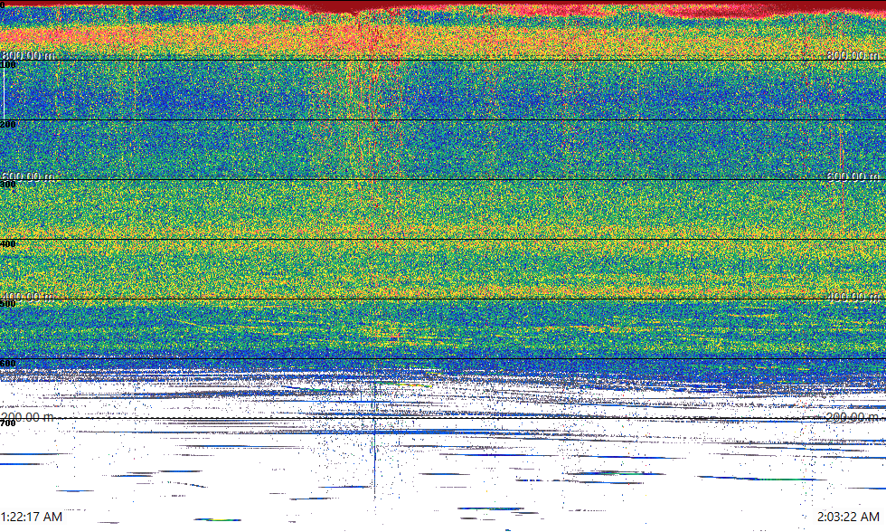Click the 100 depth grid label

[x=8, y=65]
